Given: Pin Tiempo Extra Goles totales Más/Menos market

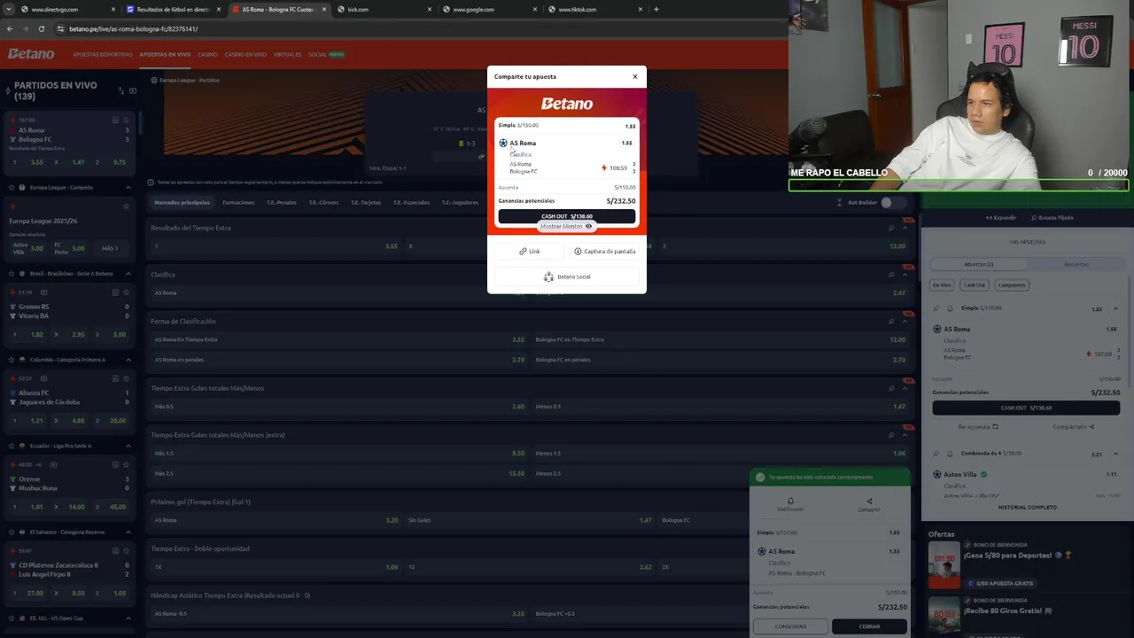Looking at the screenshot, I should point(891,388).
